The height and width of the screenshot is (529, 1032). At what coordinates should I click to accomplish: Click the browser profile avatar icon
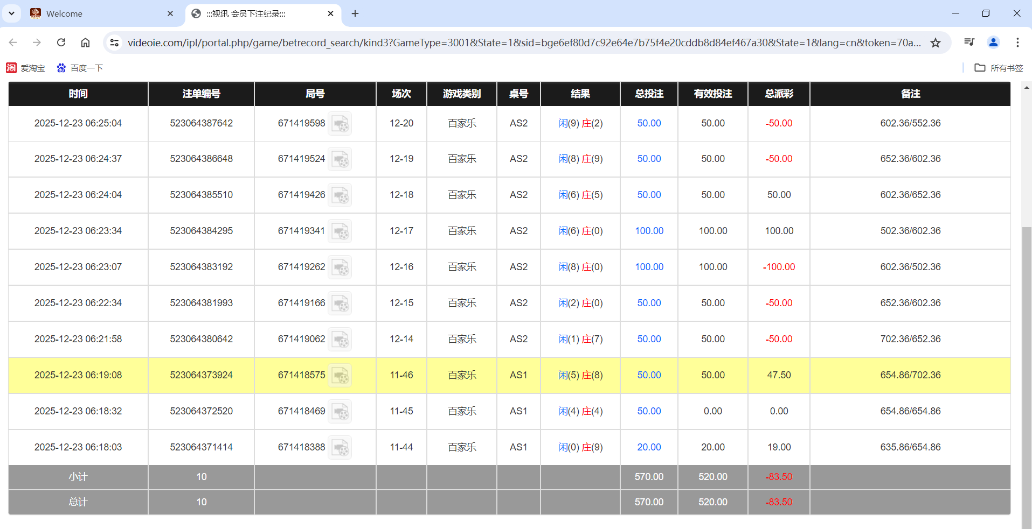coord(993,42)
